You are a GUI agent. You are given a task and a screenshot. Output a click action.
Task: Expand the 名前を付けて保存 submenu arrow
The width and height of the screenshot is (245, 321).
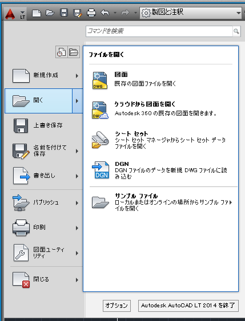click(x=77, y=151)
